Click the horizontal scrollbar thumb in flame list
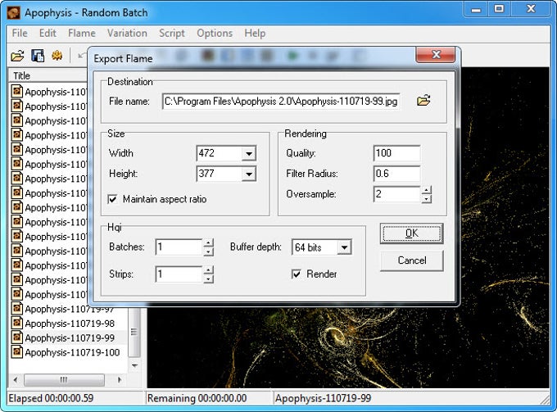557x412 pixels. pos(64,380)
